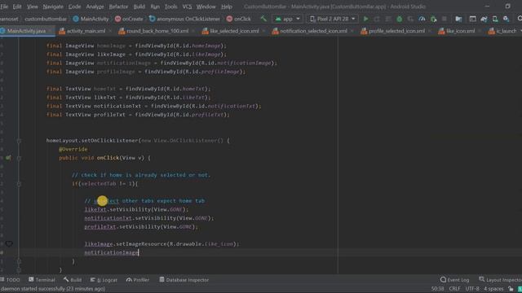
Task: Open the 'Pixel 2 API 28' device dropdown
Action: (332, 19)
